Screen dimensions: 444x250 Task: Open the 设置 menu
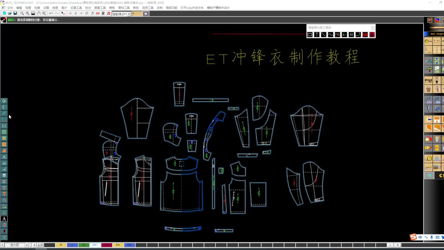coord(46,8)
